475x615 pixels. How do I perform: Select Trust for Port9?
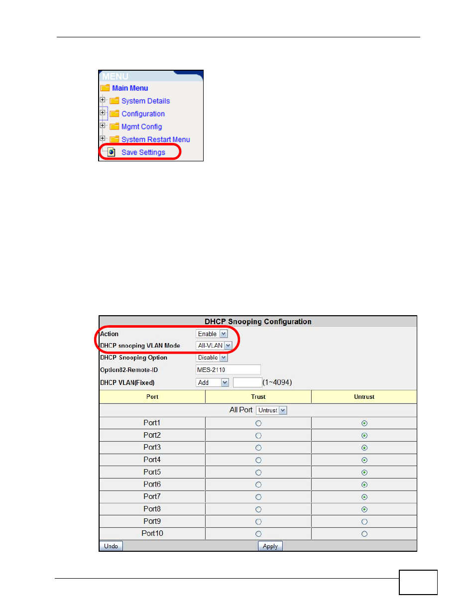(258, 522)
